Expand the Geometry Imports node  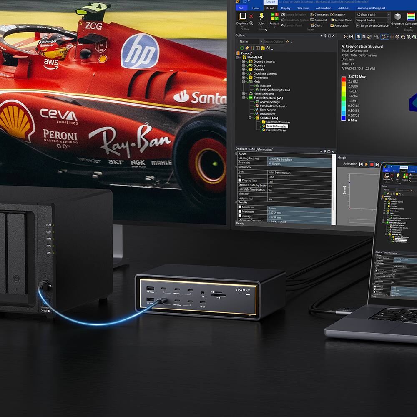pyautogui.click(x=244, y=61)
